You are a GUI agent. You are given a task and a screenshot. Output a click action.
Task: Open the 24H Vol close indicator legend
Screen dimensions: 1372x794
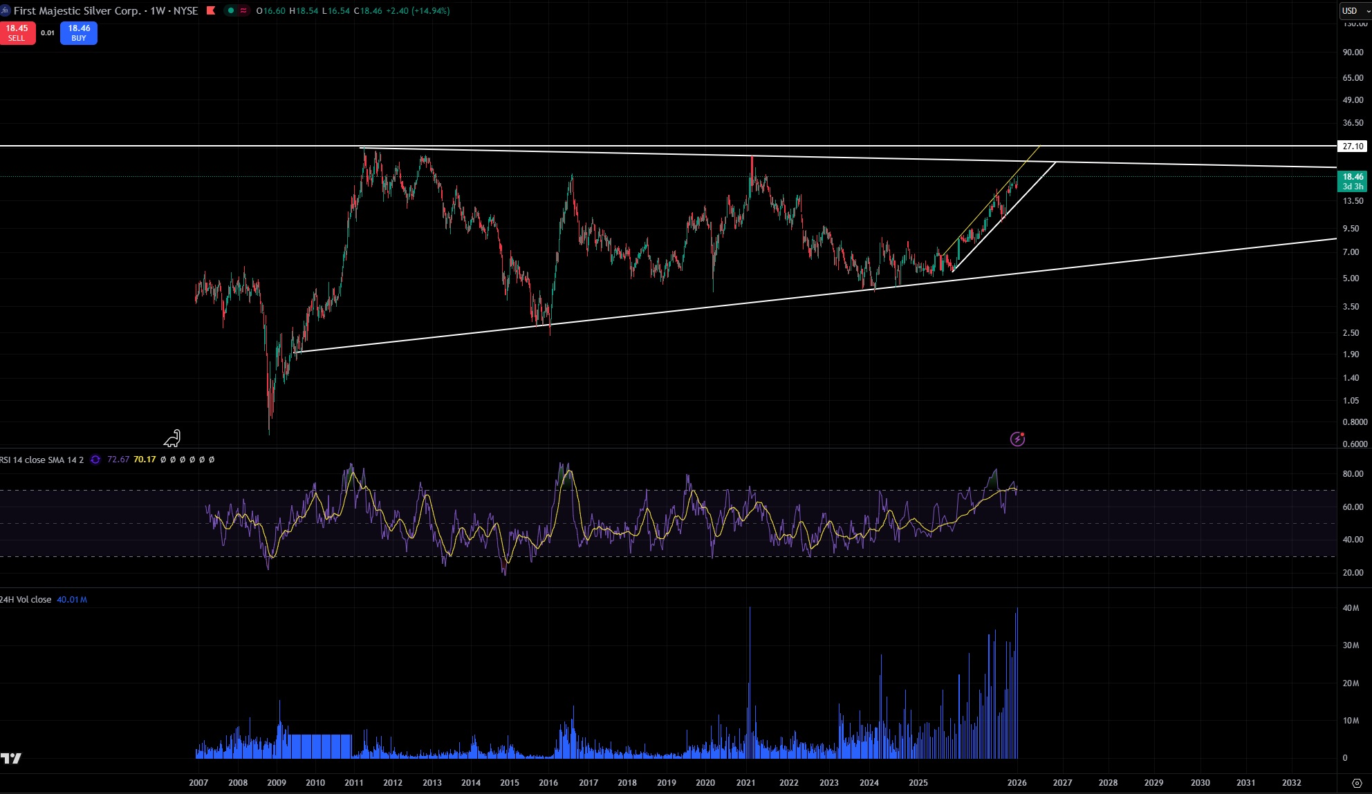click(x=26, y=599)
